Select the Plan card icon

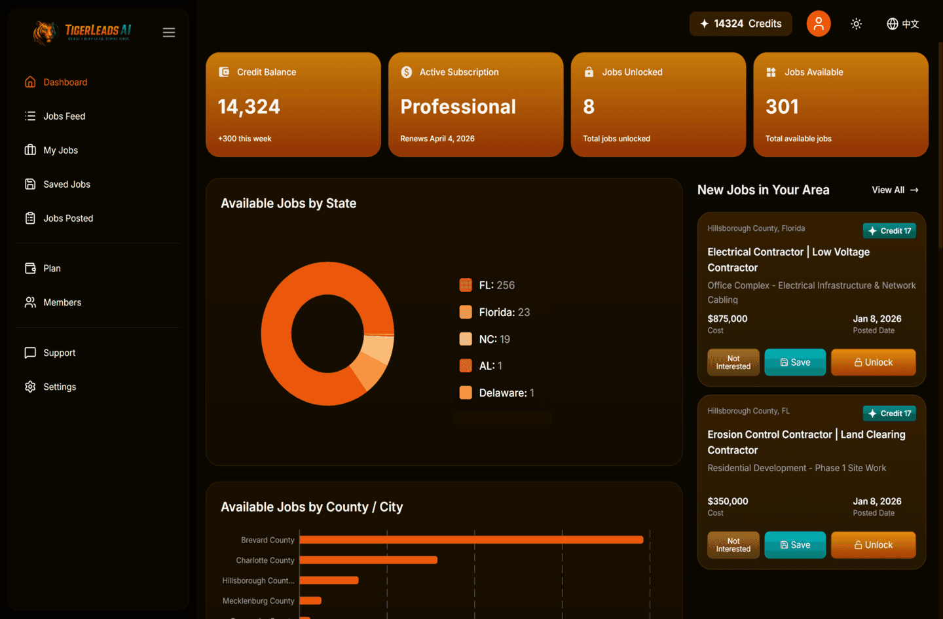(x=30, y=268)
